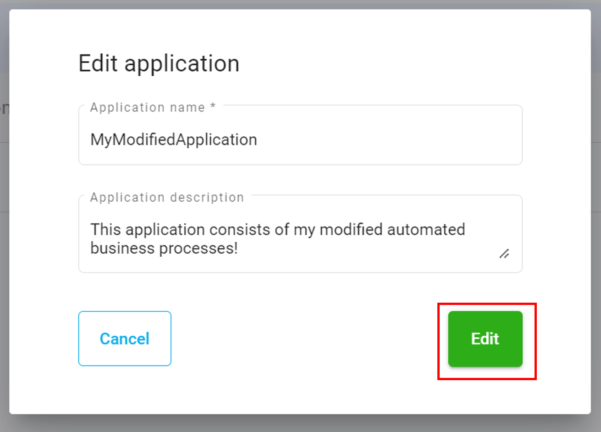
Task: Click the dimmed backdrop above the dialog
Action: [x=300, y=4]
